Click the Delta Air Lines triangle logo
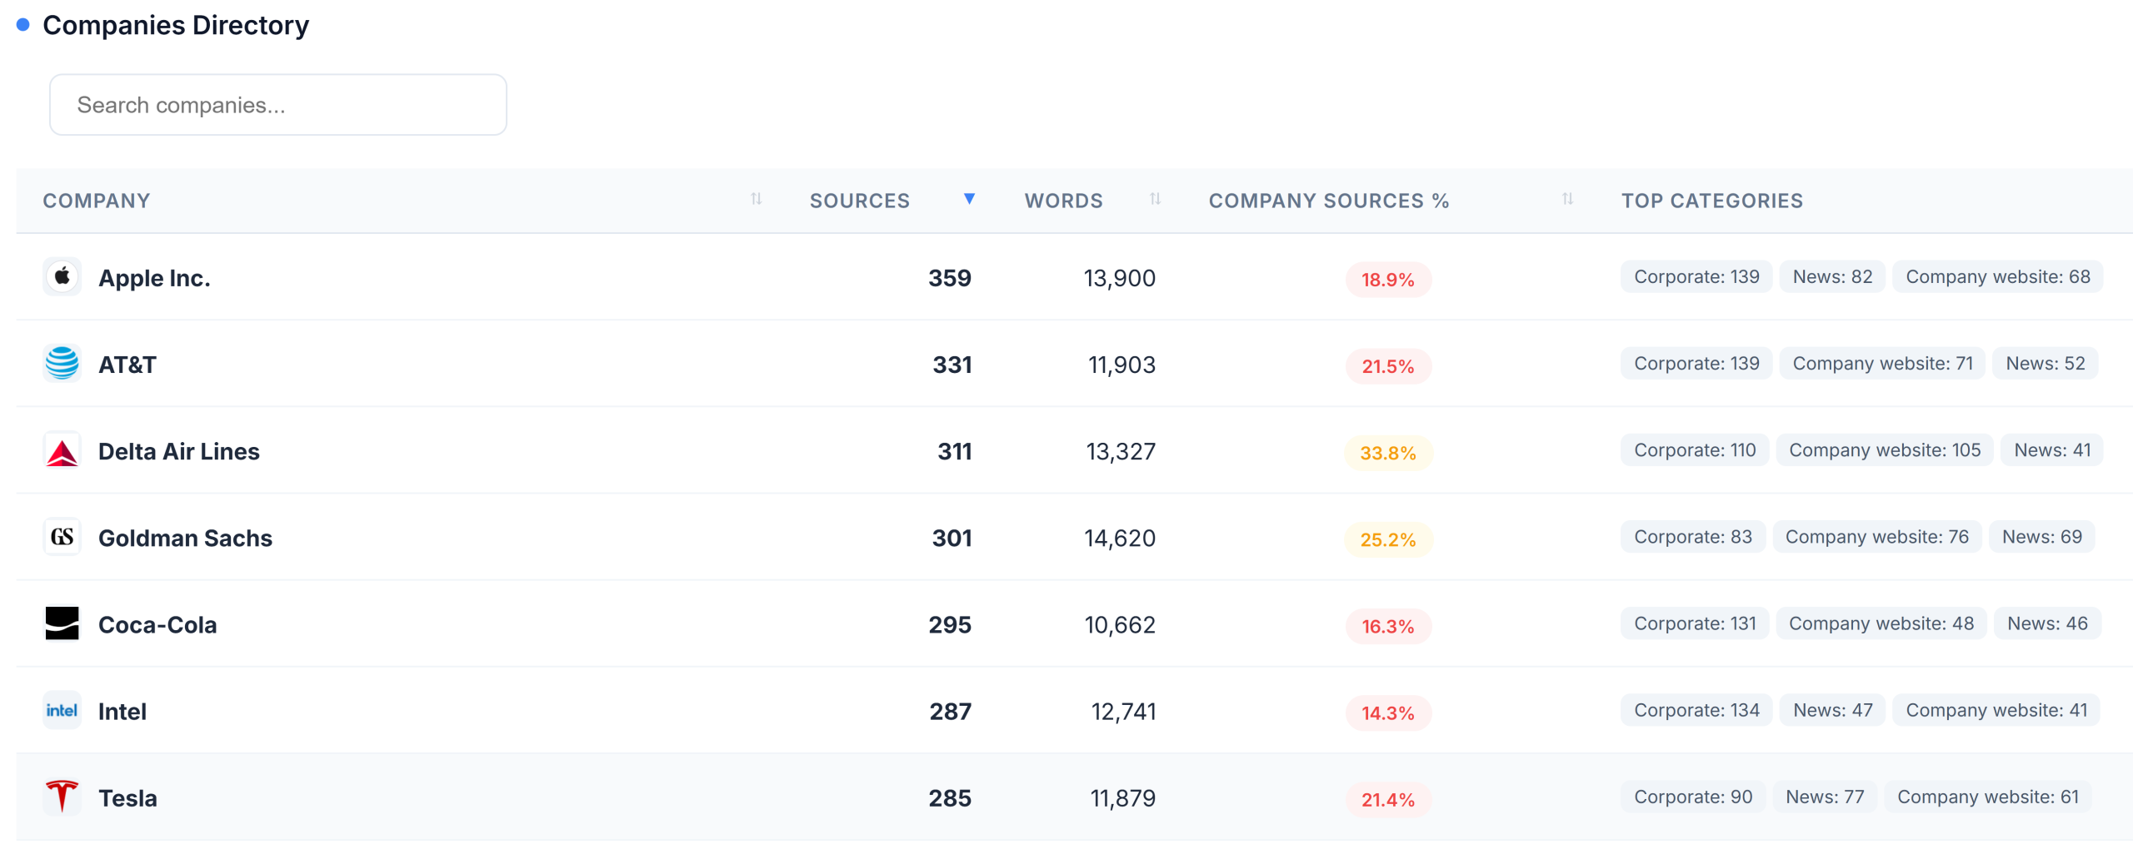Image resolution: width=2133 pixels, height=844 pixels. [x=62, y=450]
